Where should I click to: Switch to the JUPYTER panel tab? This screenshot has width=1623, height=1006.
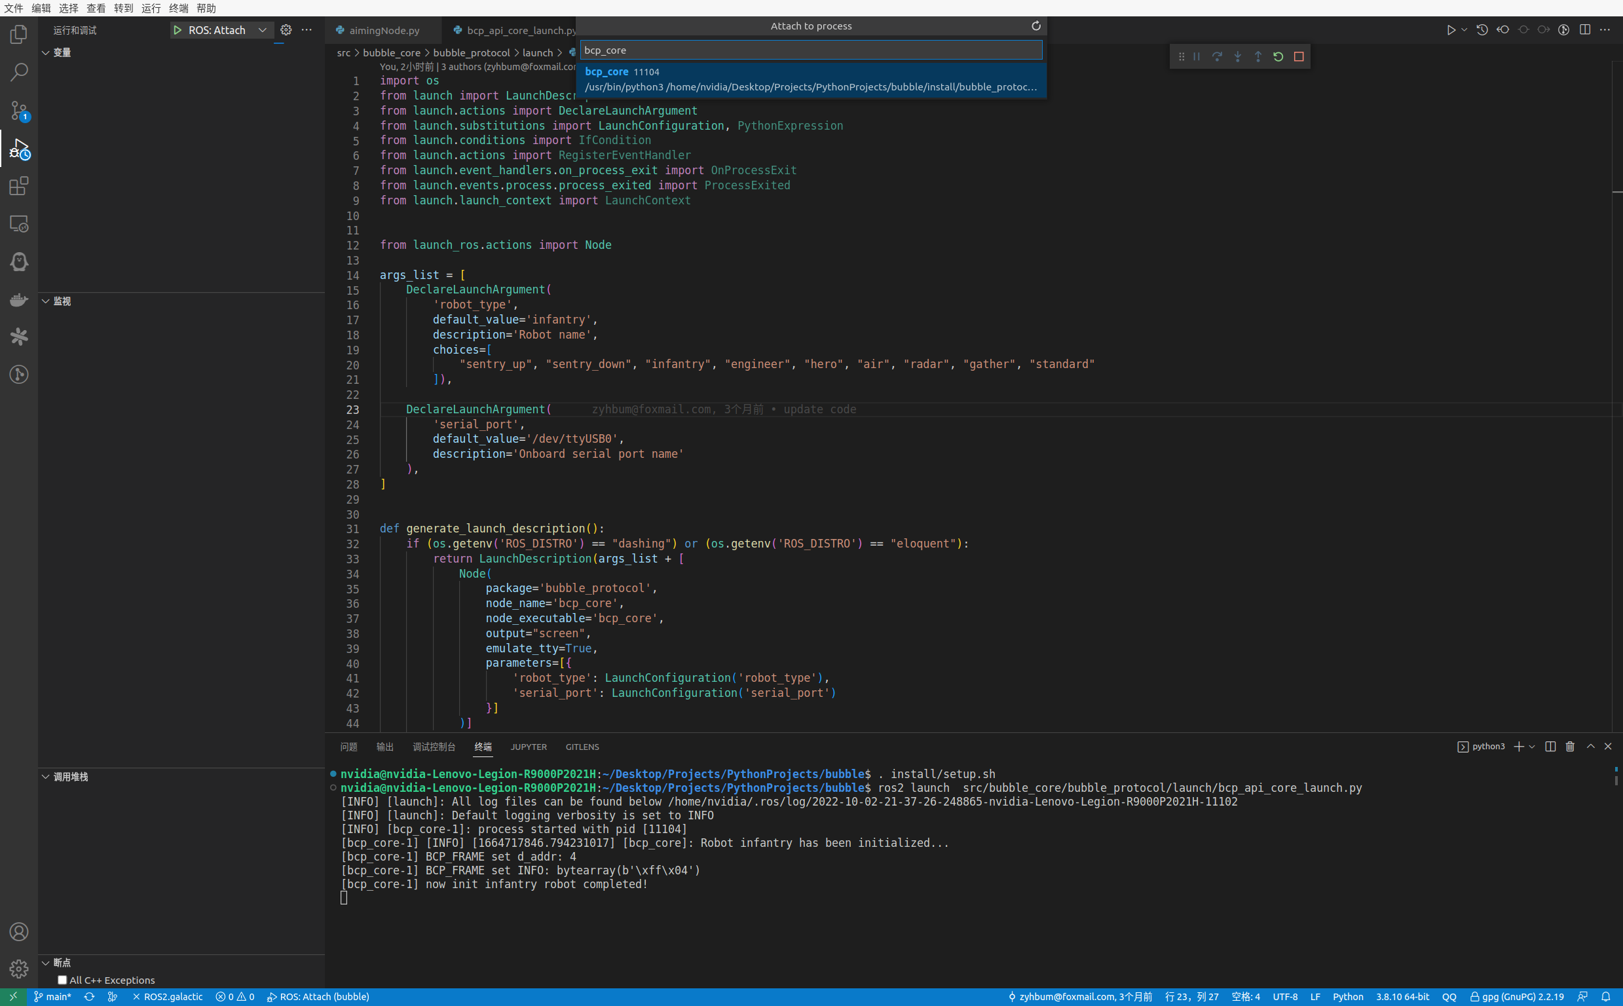[529, 747]
